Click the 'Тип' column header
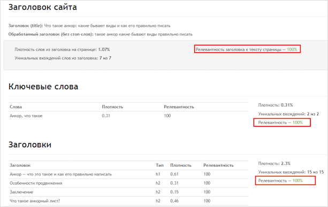This screenshot has width=328, height=207. [159, 165]
